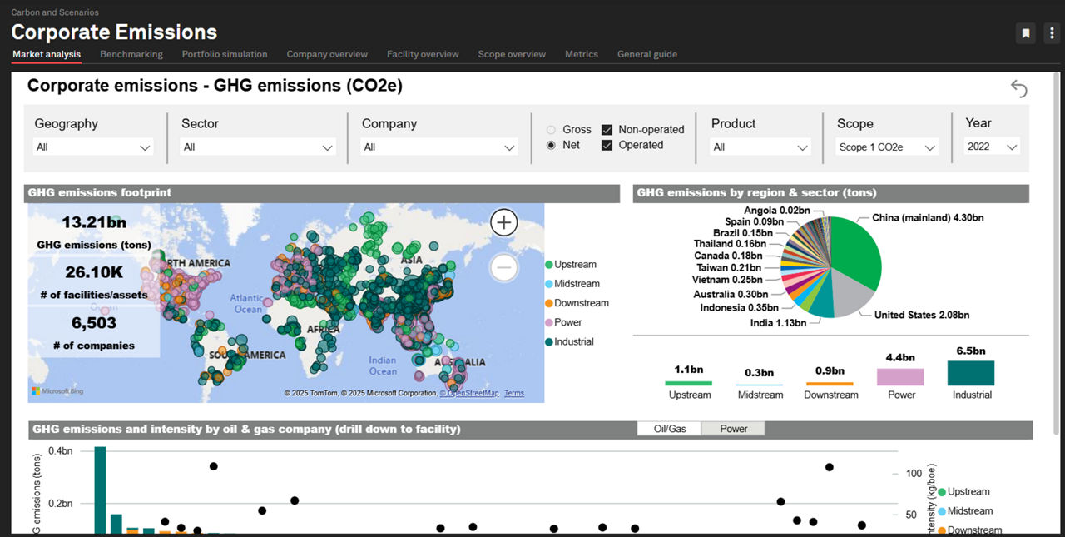Click the bookmark icon in header

(x=1026, y=33)
